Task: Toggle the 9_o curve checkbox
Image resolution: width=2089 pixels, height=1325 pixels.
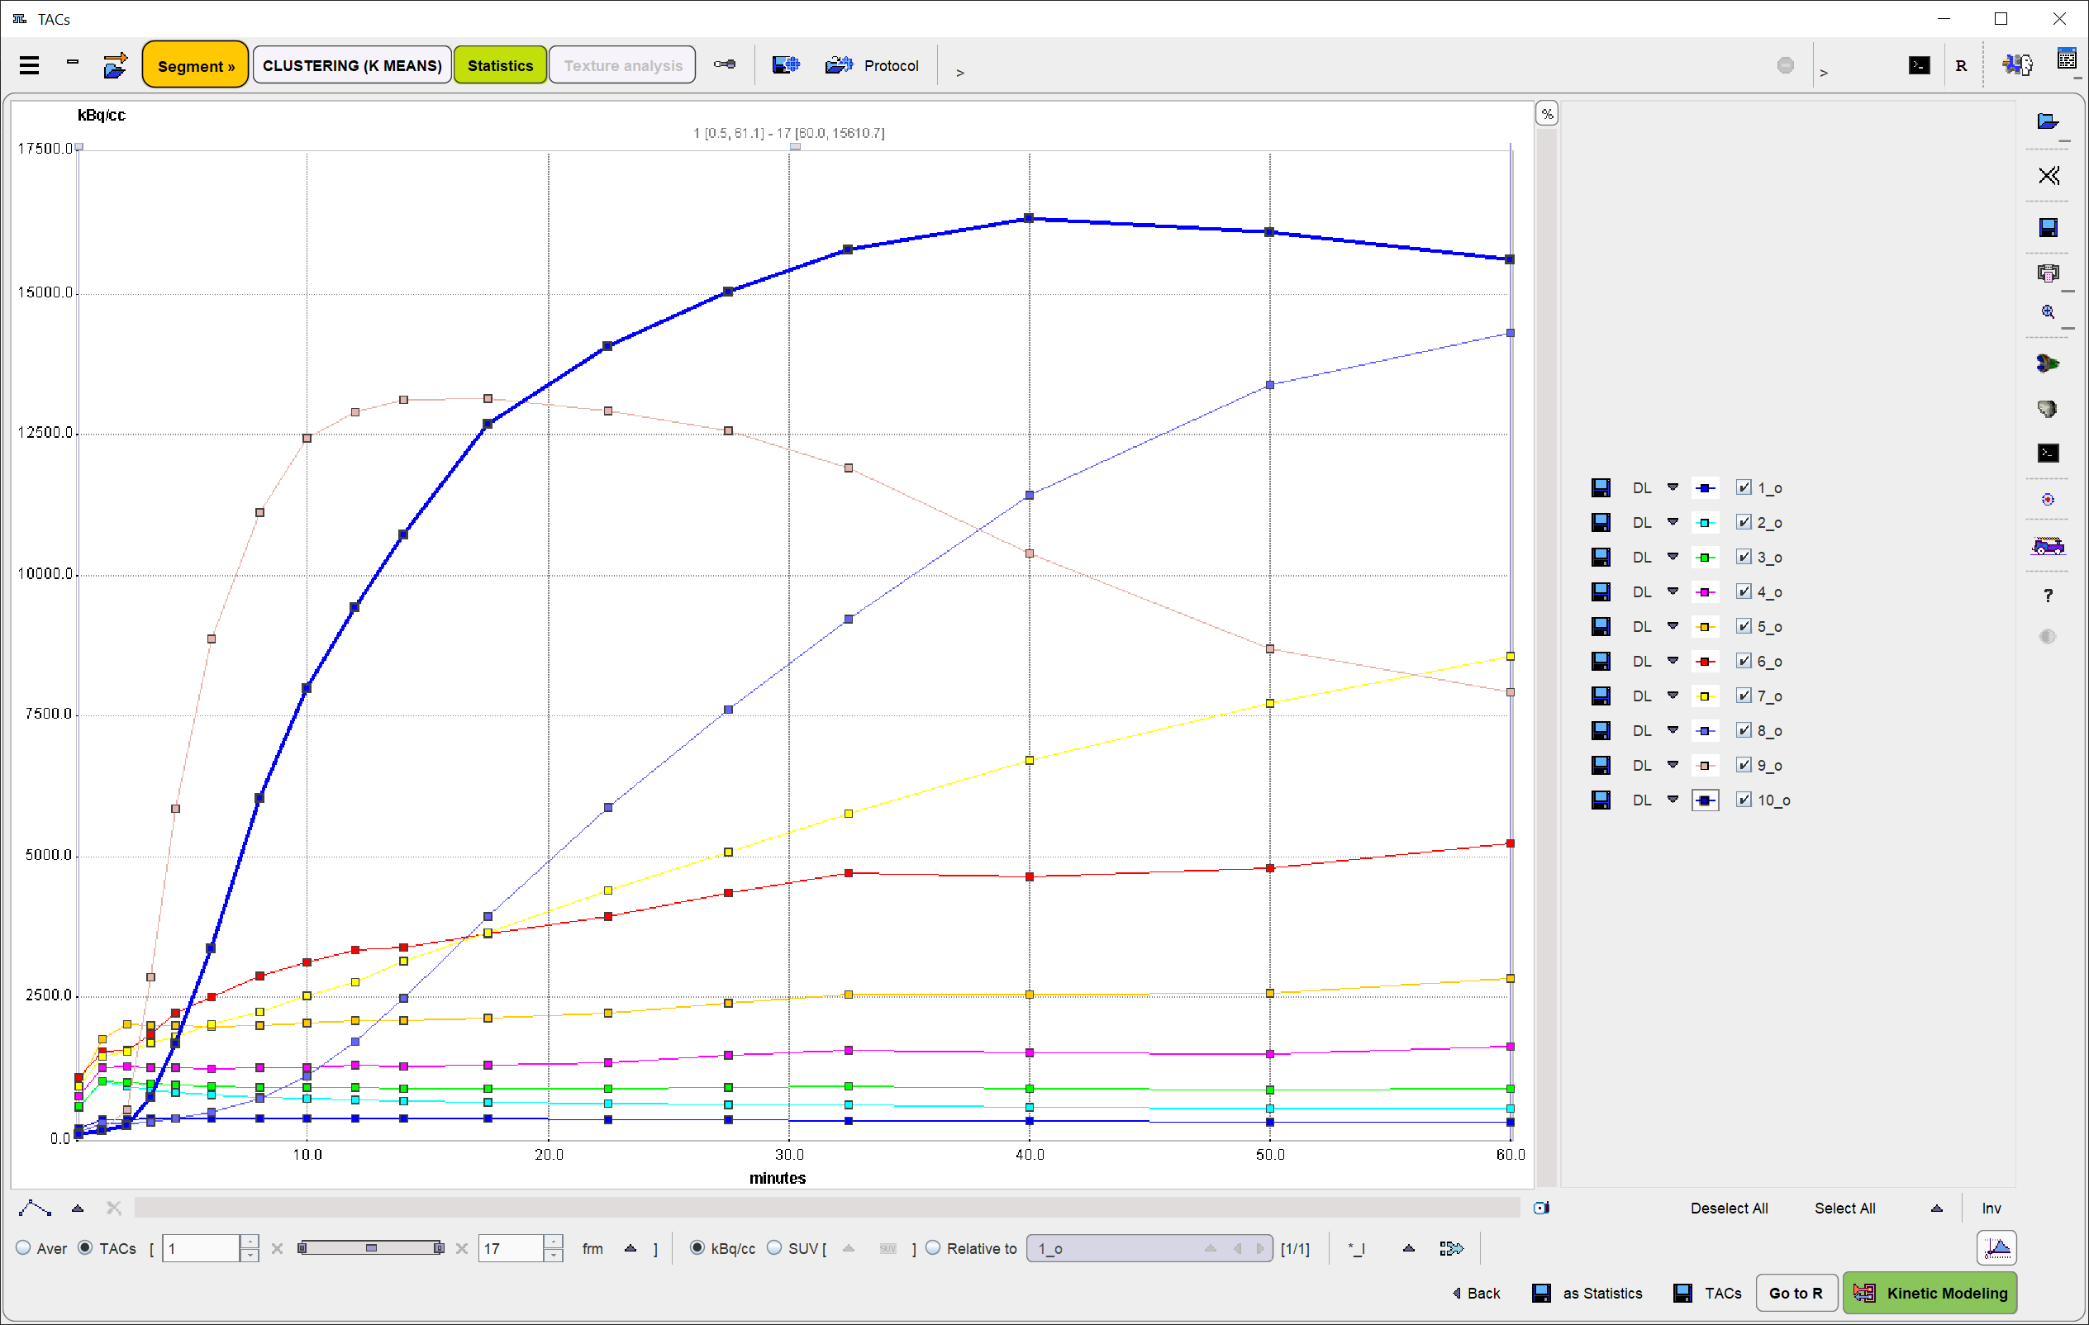Action: [x=1744, y=765]
